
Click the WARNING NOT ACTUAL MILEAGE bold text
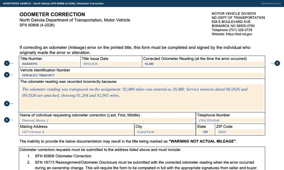pos(202,141)
